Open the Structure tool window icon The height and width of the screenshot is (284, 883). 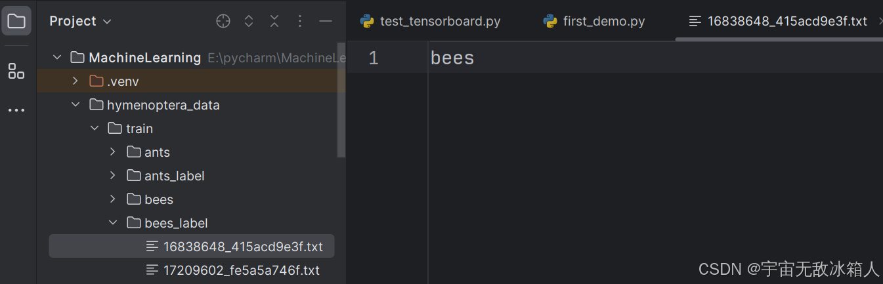[16, 71]
